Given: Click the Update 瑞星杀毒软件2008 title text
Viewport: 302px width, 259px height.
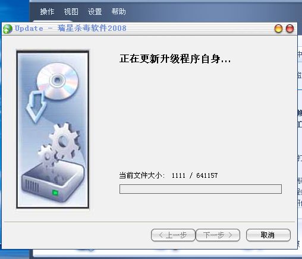Looking at the screenshot, I should click(71, 28).
